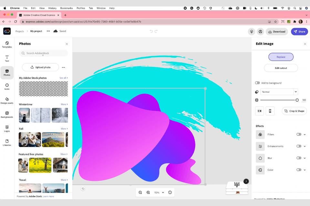The width and height of the screenshot is (310, 206).
Task: Click the Upload photo button
Action: pos(40,67)
